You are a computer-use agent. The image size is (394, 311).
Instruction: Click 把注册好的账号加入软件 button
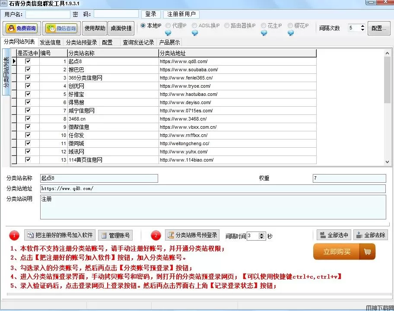click(x=60, y=235)
